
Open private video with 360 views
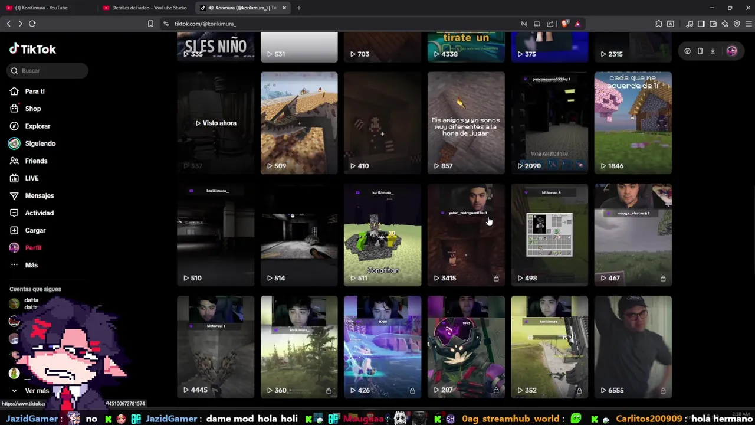coord(299,347)
